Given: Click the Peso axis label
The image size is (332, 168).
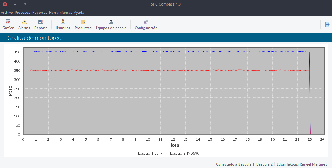Looking at the screenshot, I should pos(10,91).
